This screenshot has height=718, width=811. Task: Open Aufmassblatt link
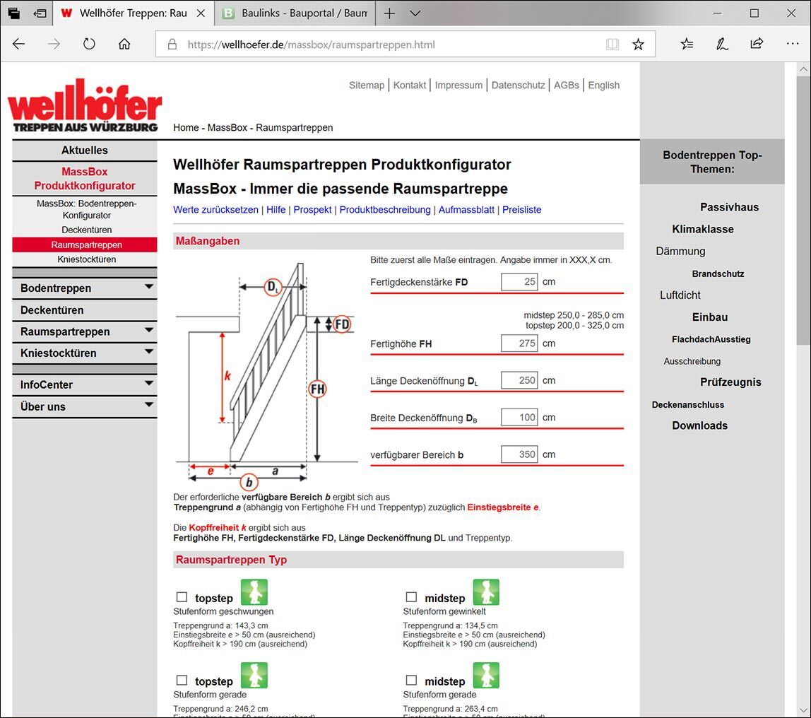[466, 209]
